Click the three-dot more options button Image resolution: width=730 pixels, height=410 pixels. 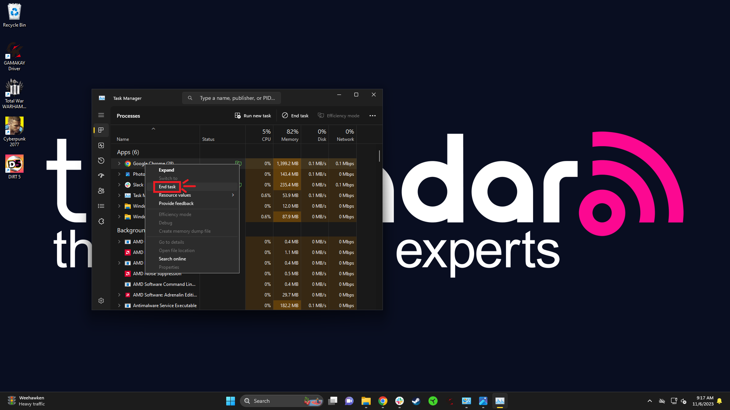point(373,116)
